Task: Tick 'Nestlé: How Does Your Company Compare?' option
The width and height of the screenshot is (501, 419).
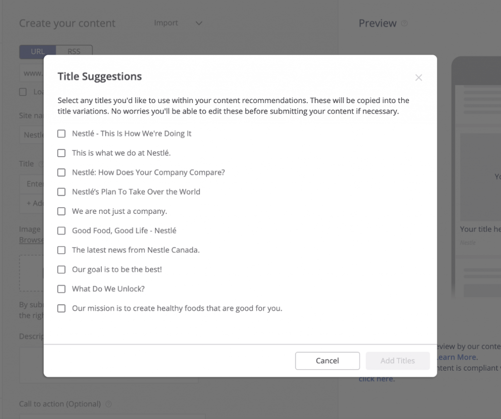Action: [x=62, y=172]
